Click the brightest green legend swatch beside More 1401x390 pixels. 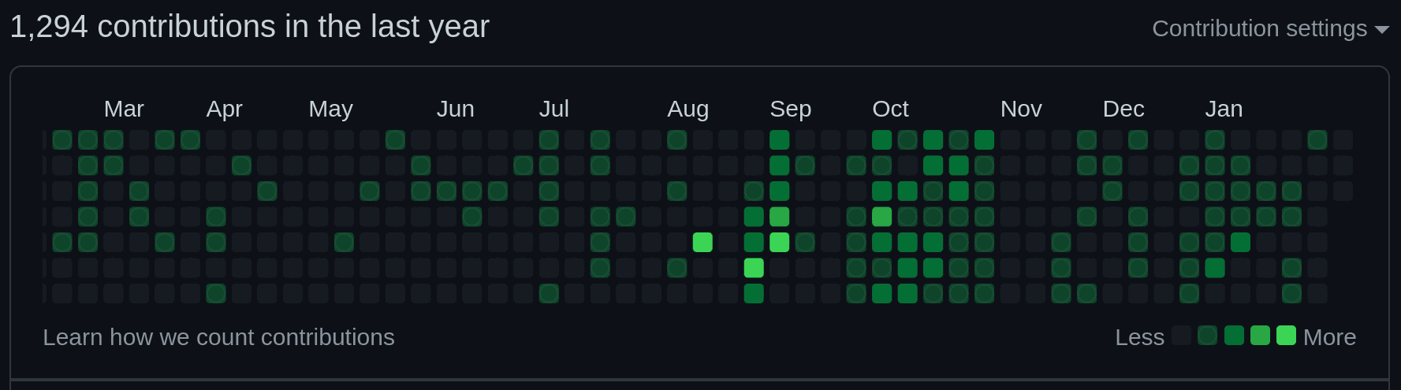[1286, 336]
